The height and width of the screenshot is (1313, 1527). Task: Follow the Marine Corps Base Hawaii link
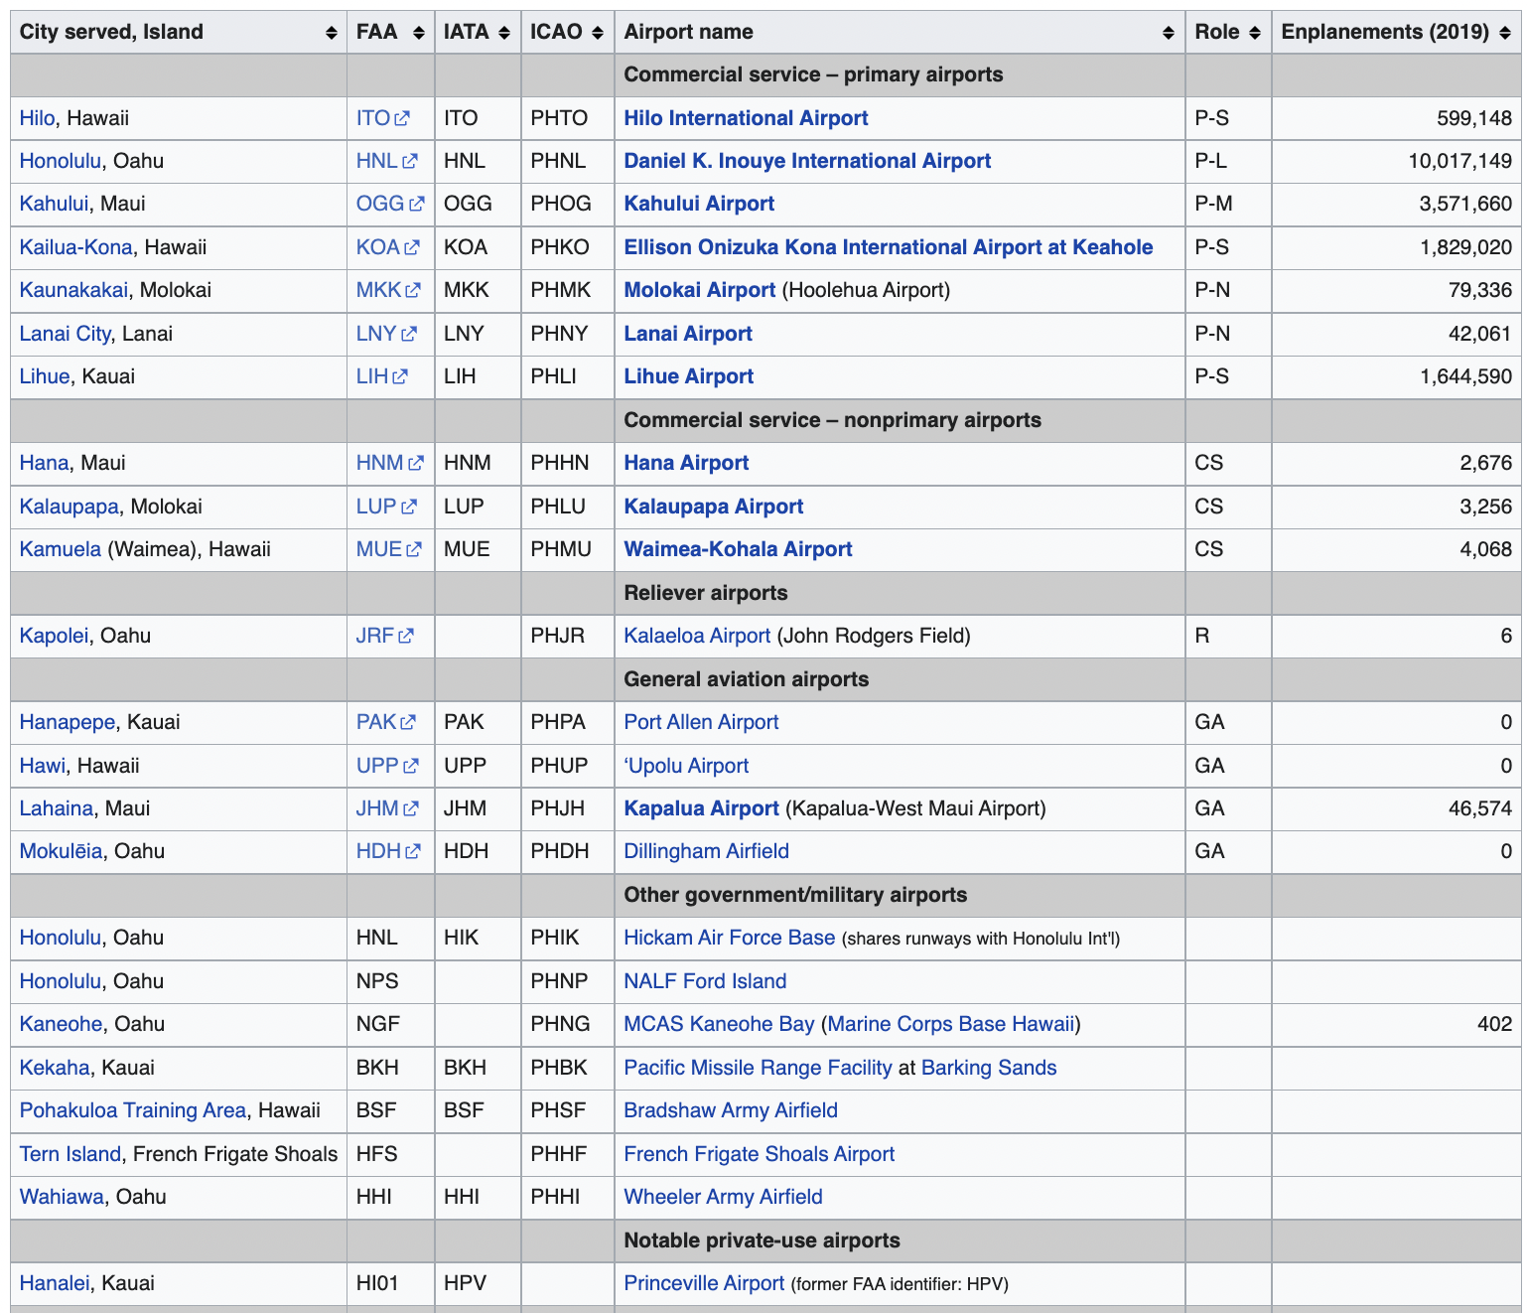tap(951, 1024)
